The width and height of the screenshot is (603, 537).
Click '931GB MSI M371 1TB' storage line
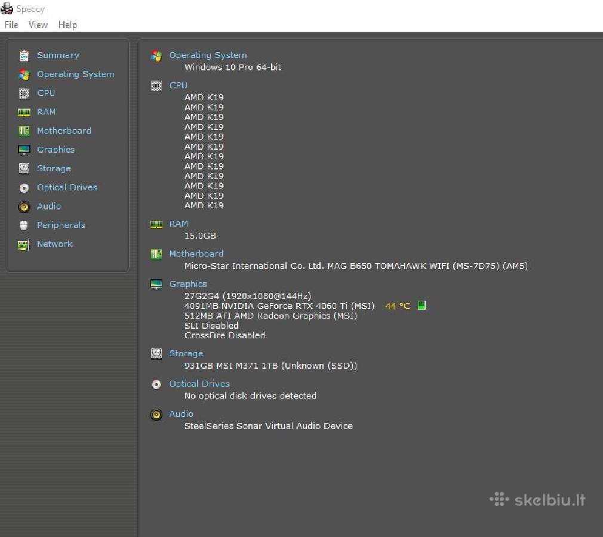(x=270, y=366)
